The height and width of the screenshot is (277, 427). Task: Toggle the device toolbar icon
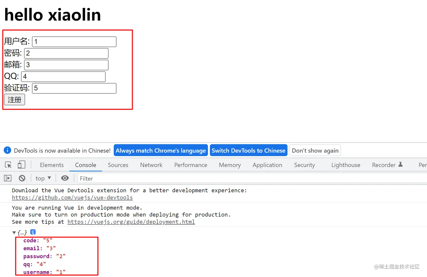pyautogui.click(x=21, y=165)
